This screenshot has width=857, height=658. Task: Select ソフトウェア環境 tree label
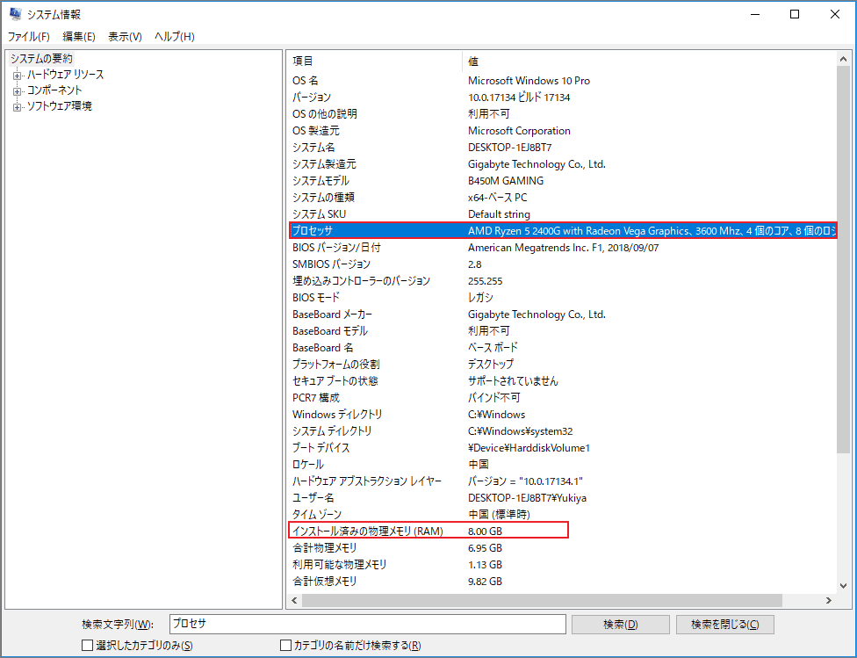tap(60, 106)
